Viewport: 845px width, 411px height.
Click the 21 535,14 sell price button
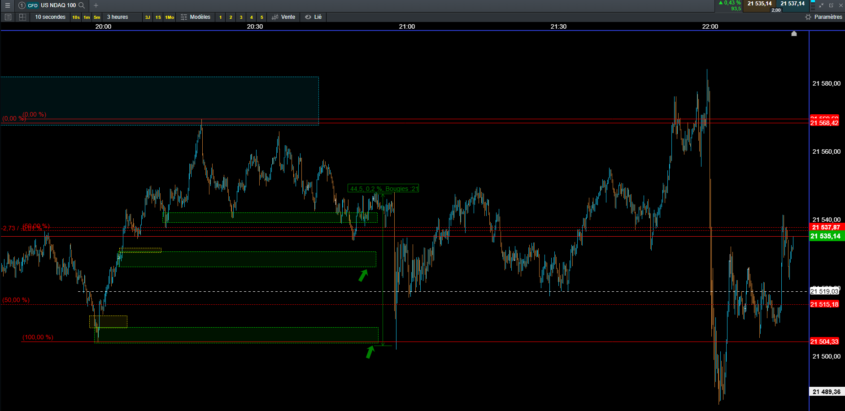point(759,4)
